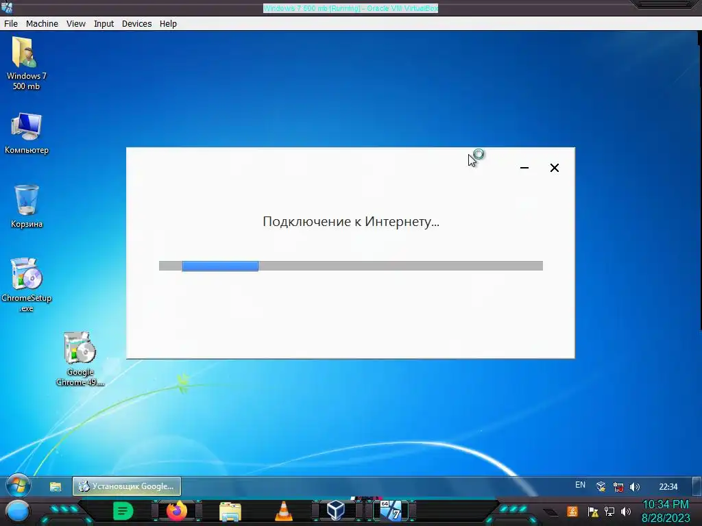Open the host network tray icon
702x526 pixels.
(x=609, y=511)
